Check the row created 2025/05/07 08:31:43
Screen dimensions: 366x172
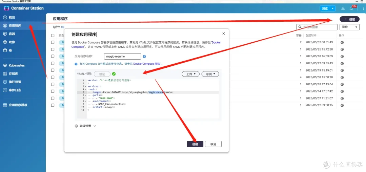pyautogui.click(x=53, y=42)
